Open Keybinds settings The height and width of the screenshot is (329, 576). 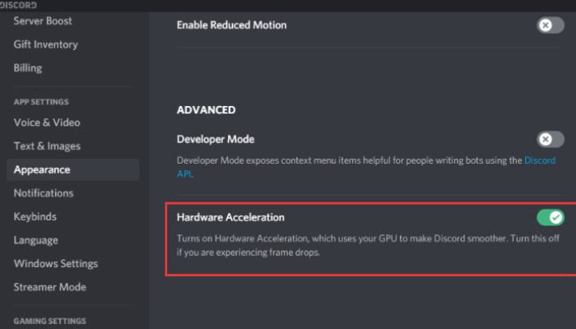(x=35, y=216)
